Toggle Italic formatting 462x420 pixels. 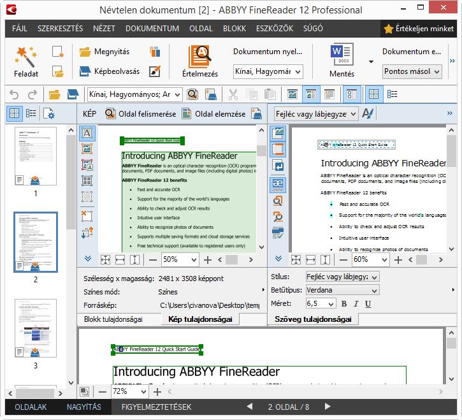coord(356,303)
